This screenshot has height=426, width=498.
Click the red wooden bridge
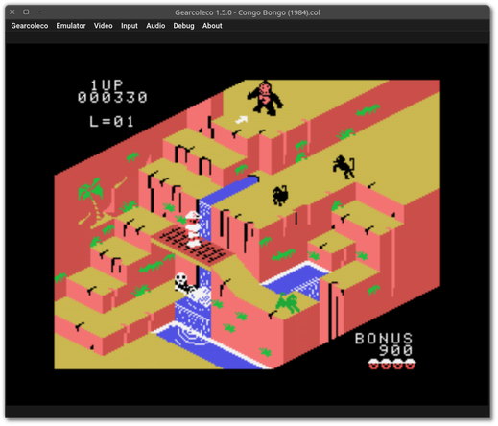pyautogui.click(x=193, y=245)
